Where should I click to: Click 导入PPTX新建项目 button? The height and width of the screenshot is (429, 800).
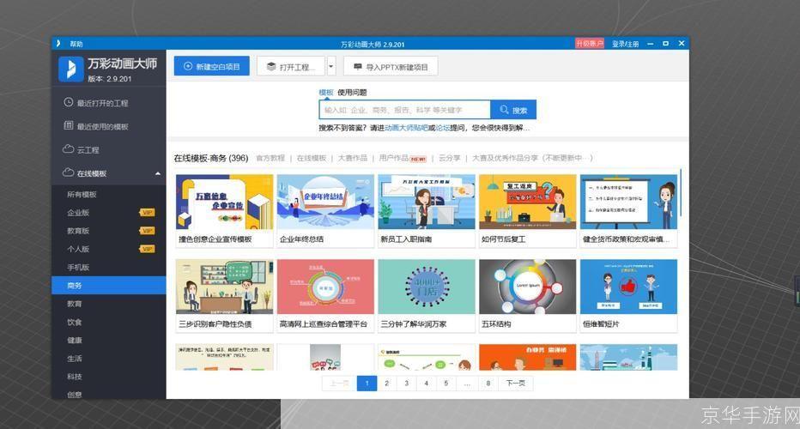point(391,66)
